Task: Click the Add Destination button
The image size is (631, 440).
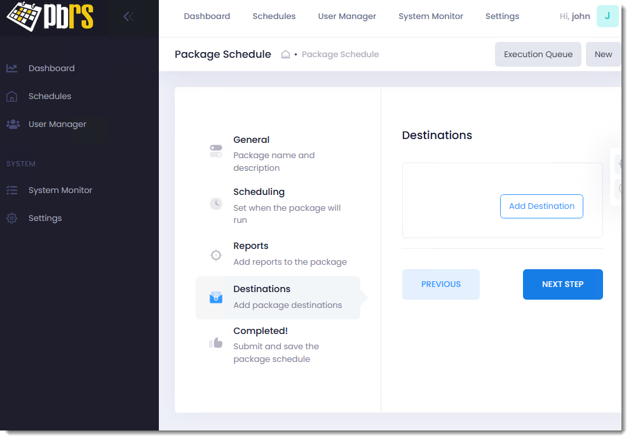Action: [x=541, y=206]
